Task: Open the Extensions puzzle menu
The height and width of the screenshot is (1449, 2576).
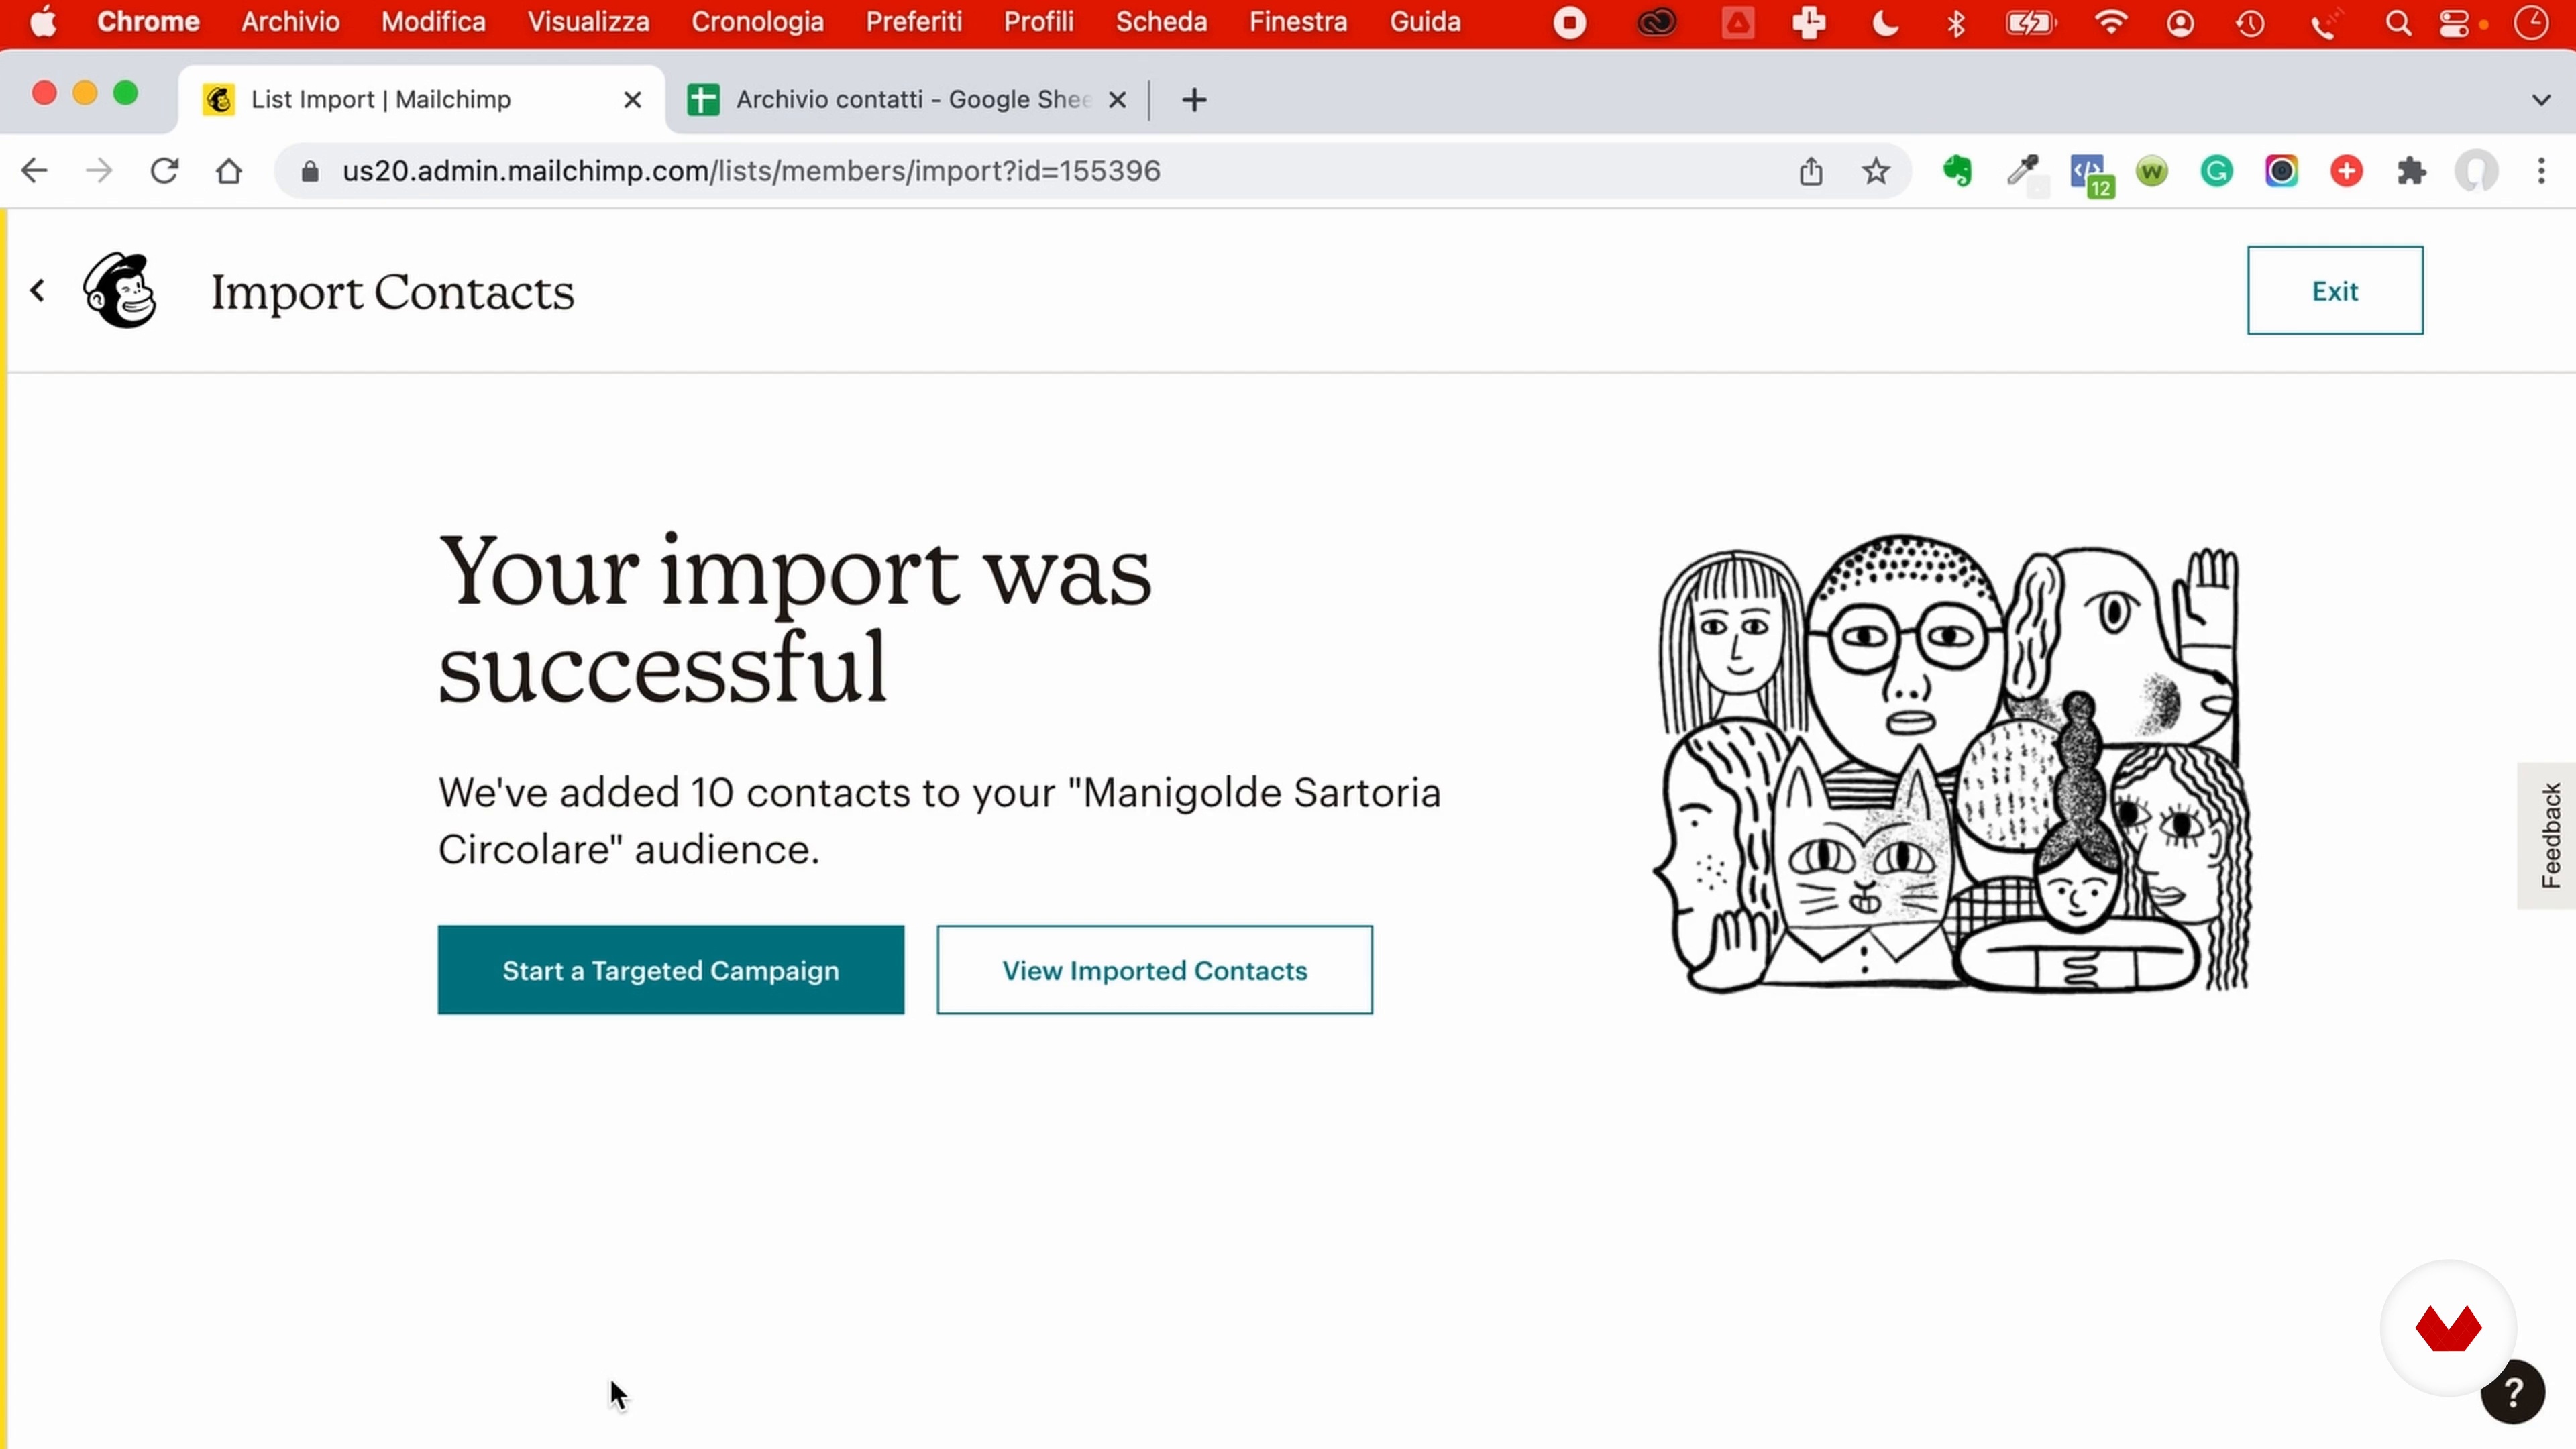Action: 2412,171
